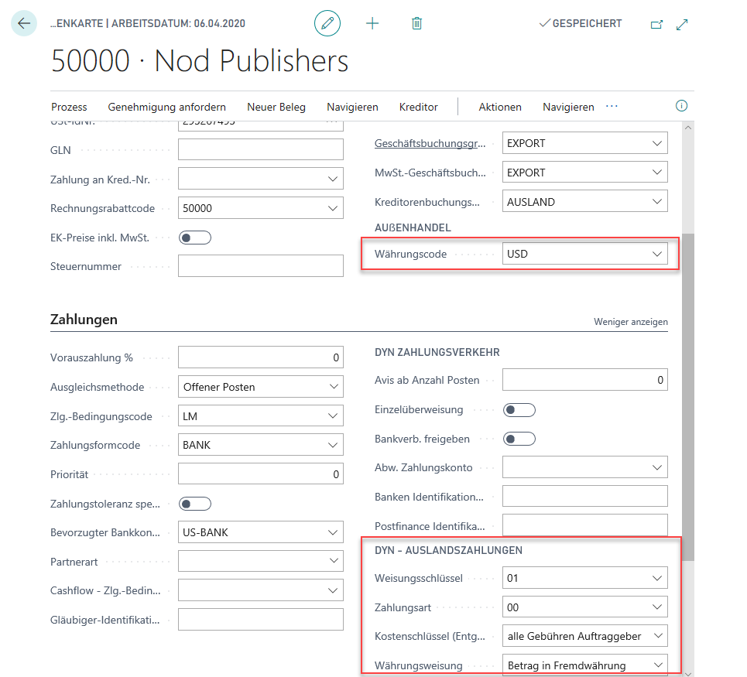Click ARBEITSDATUM: 06.04.2020 breadcrumb text
Image resolution: width=747 pixels, height=677 pixels.
coord(178,23)
